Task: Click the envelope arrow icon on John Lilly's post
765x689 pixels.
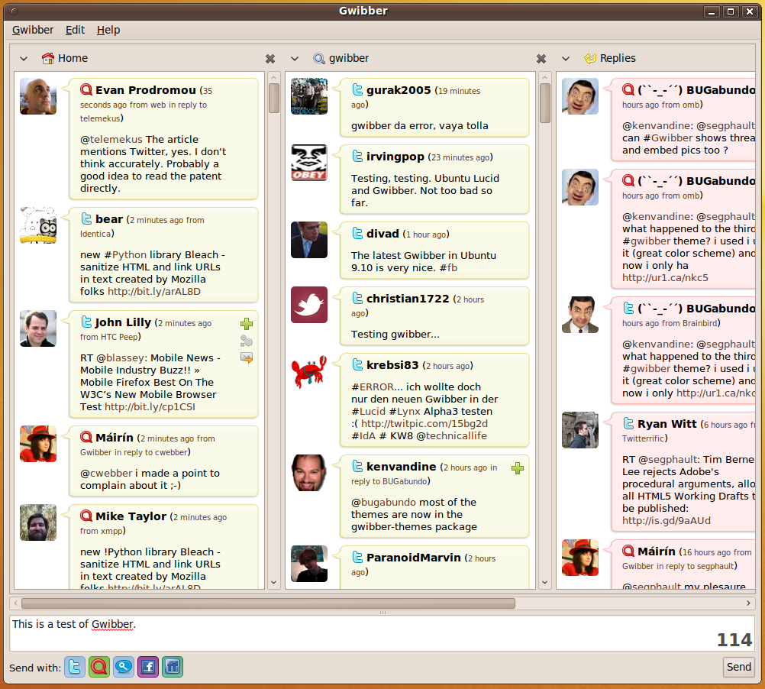Action: click(x=247, y=357)
